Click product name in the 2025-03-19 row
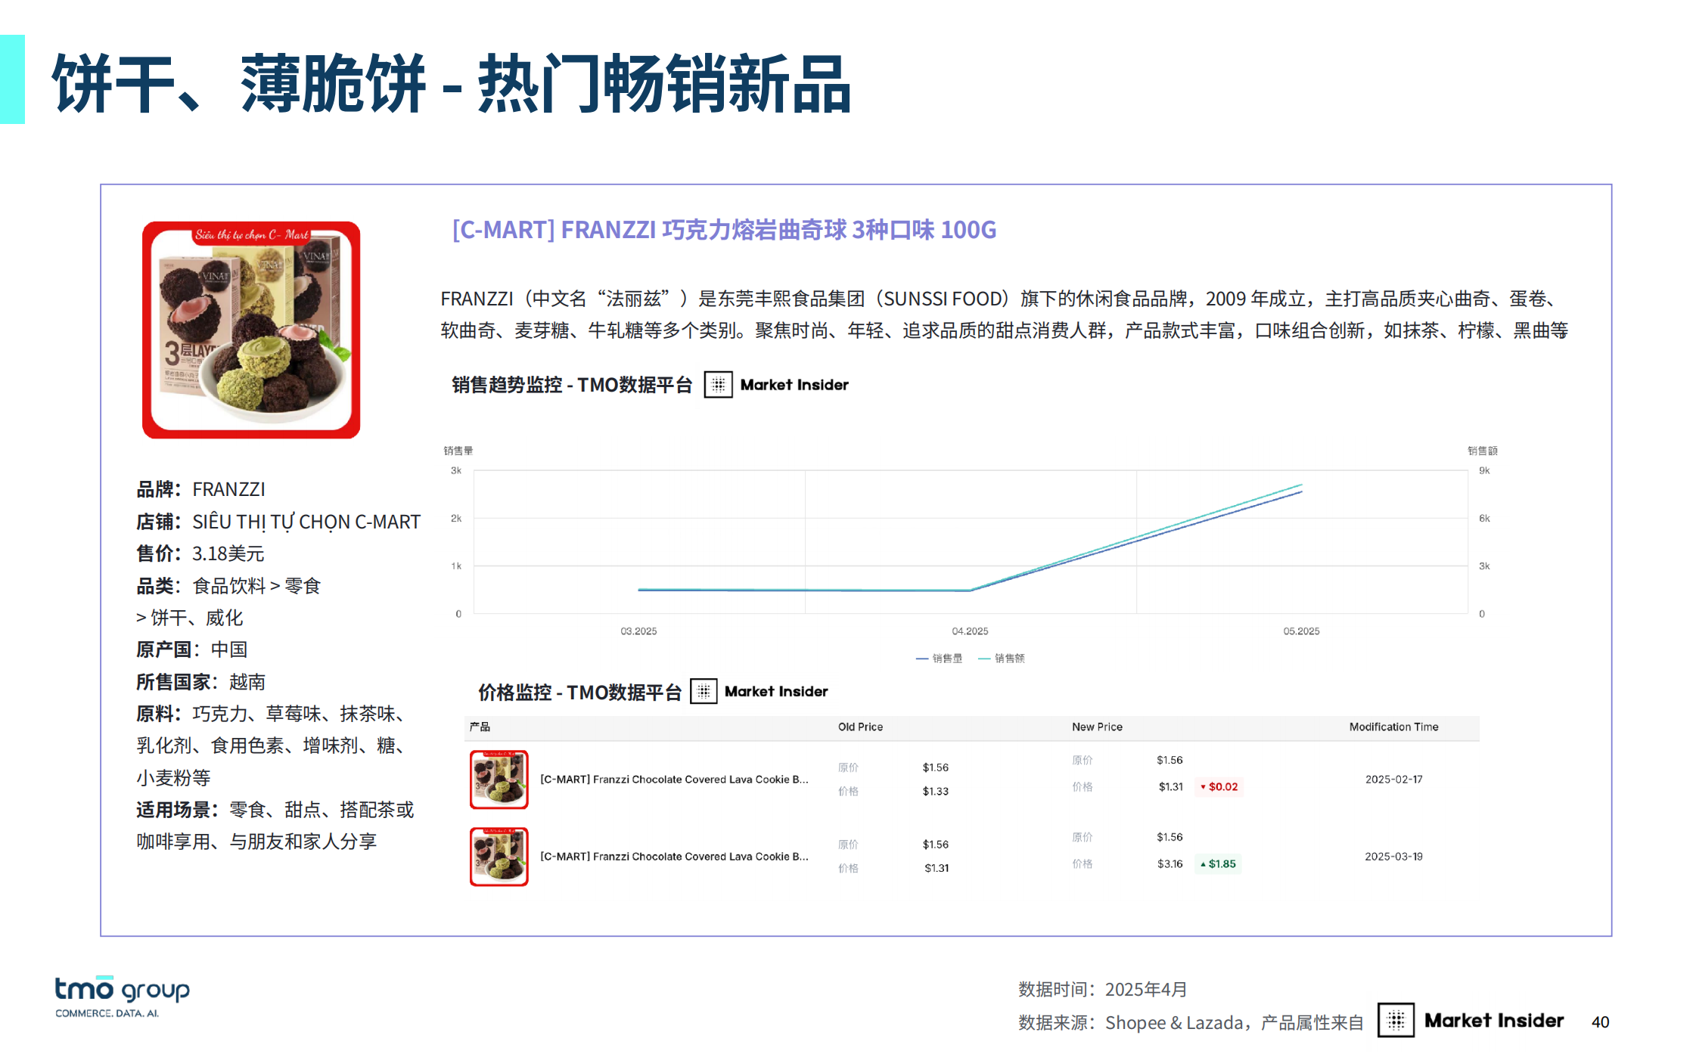This screenshot has width=1696, height=1060. [x=674, y=857]
